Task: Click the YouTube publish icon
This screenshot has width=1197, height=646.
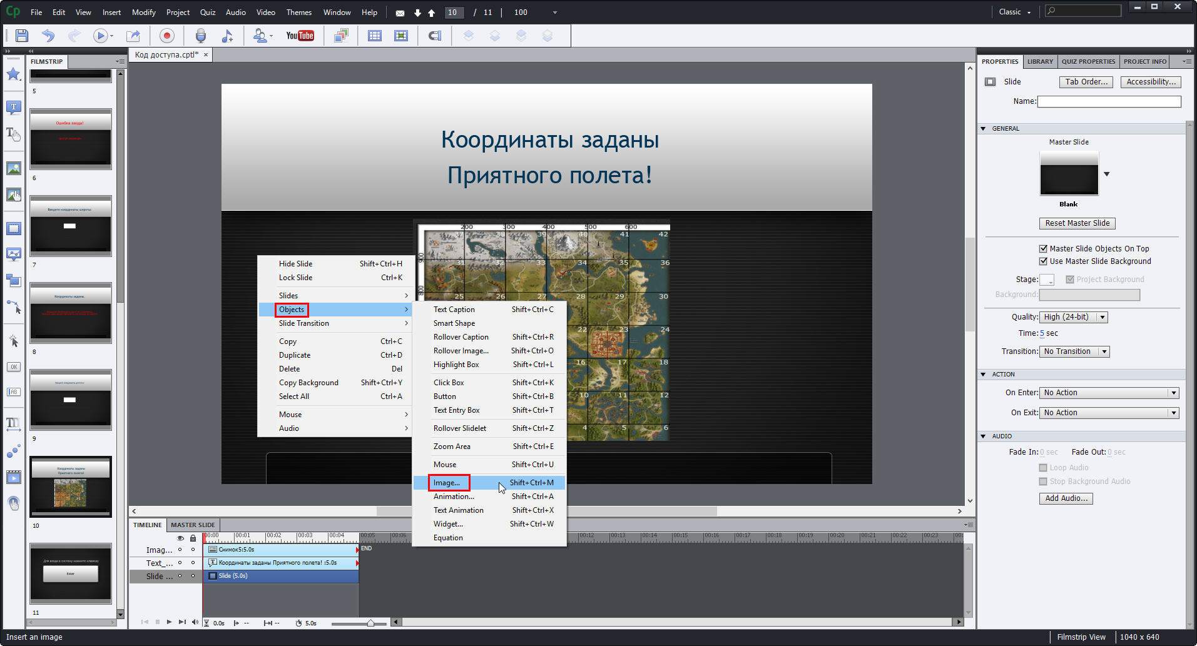Action: coord(300,36)
